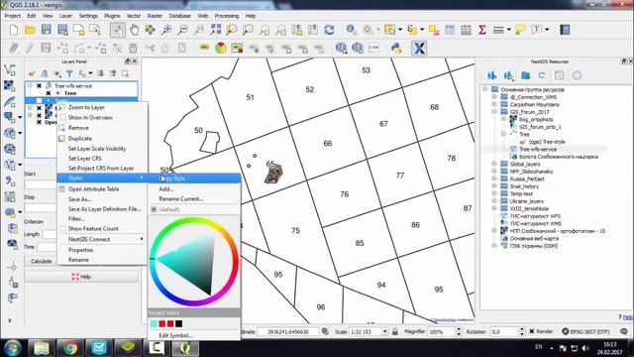Screen dimensions: 634x357
Task: Expand the Russia_FarEast resource group
Action: pos(494,178)
